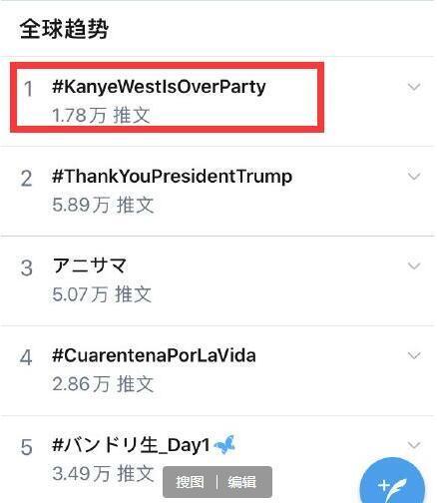Image resolution: width=437 pixels, height=503 pixels.
Task: Click rank number 2 in trends list
Action: coord(27,179)
